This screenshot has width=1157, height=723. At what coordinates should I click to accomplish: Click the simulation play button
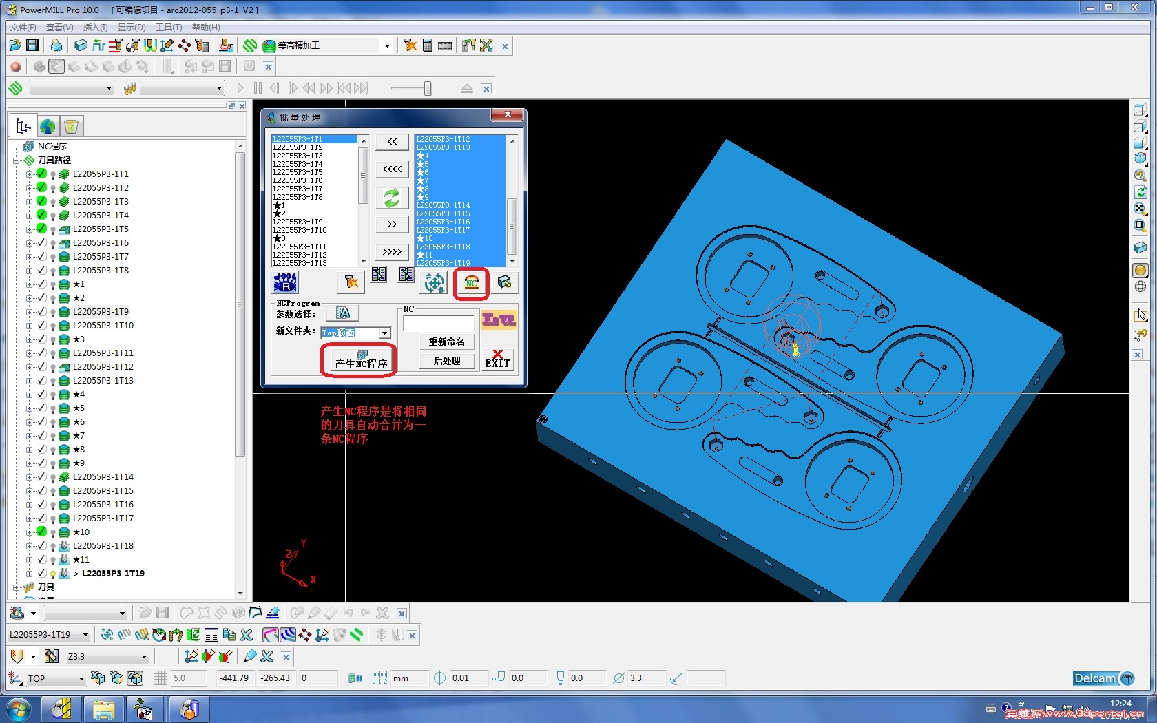tap(240, 88)
